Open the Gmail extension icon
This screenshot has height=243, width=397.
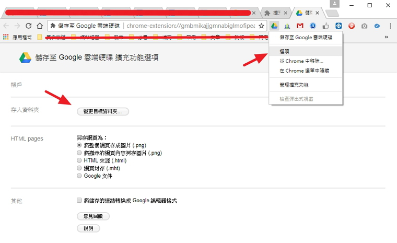click(x=300, y=26)
